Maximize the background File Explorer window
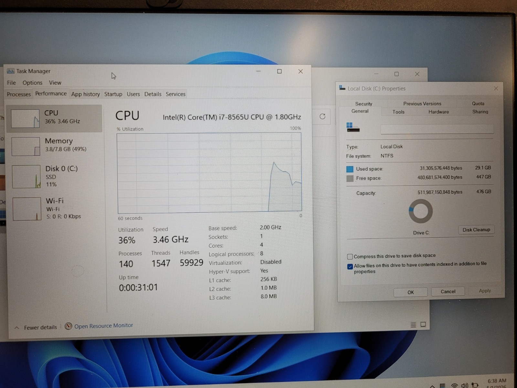This screenshot has height=388, width=517. [396, 74]
